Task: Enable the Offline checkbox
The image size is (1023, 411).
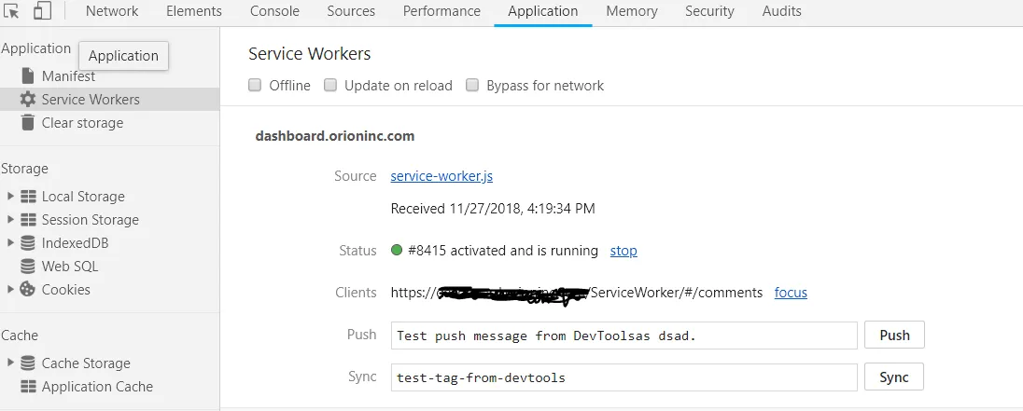Action: 255,86
